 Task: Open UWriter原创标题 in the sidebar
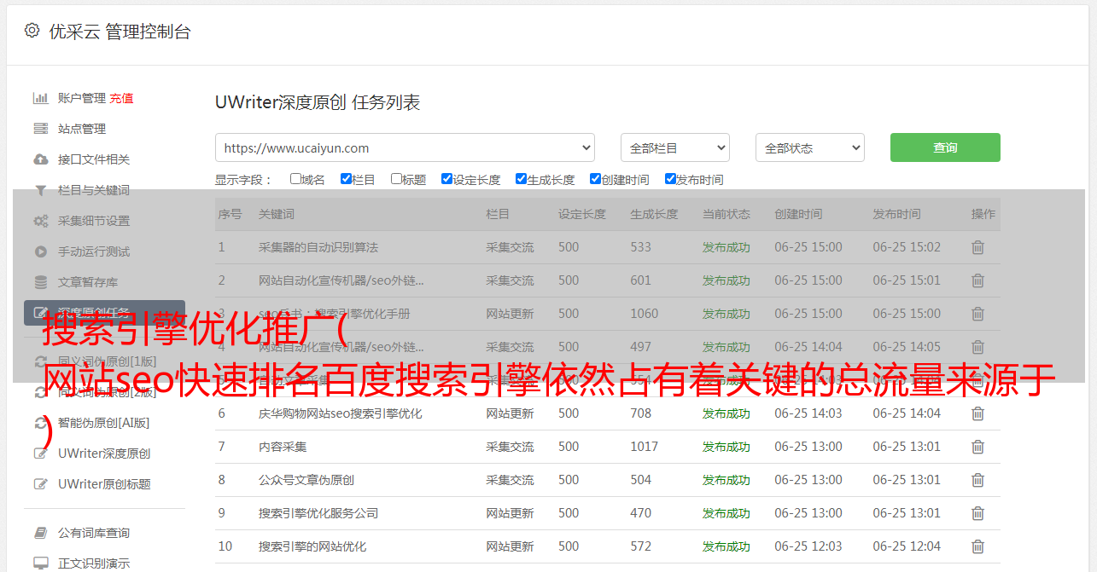104,484
